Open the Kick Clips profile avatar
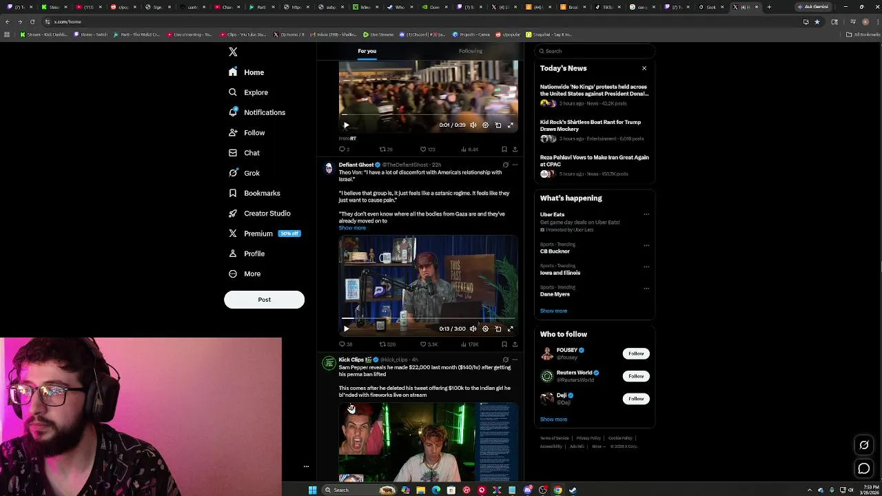This screenshot has width=882, height=496. tap(329, 362)
